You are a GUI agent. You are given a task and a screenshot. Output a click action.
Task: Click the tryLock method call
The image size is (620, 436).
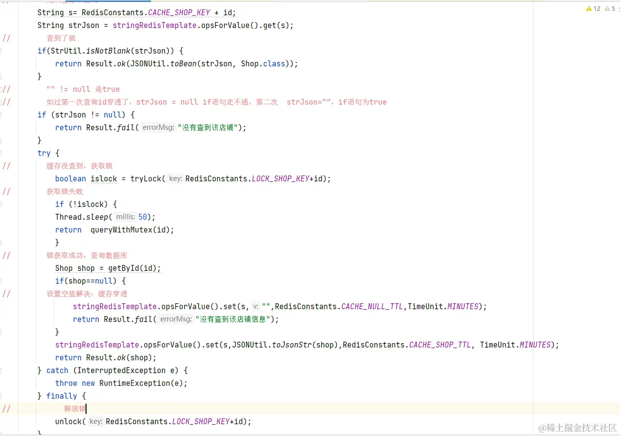[x=146, y=178]
